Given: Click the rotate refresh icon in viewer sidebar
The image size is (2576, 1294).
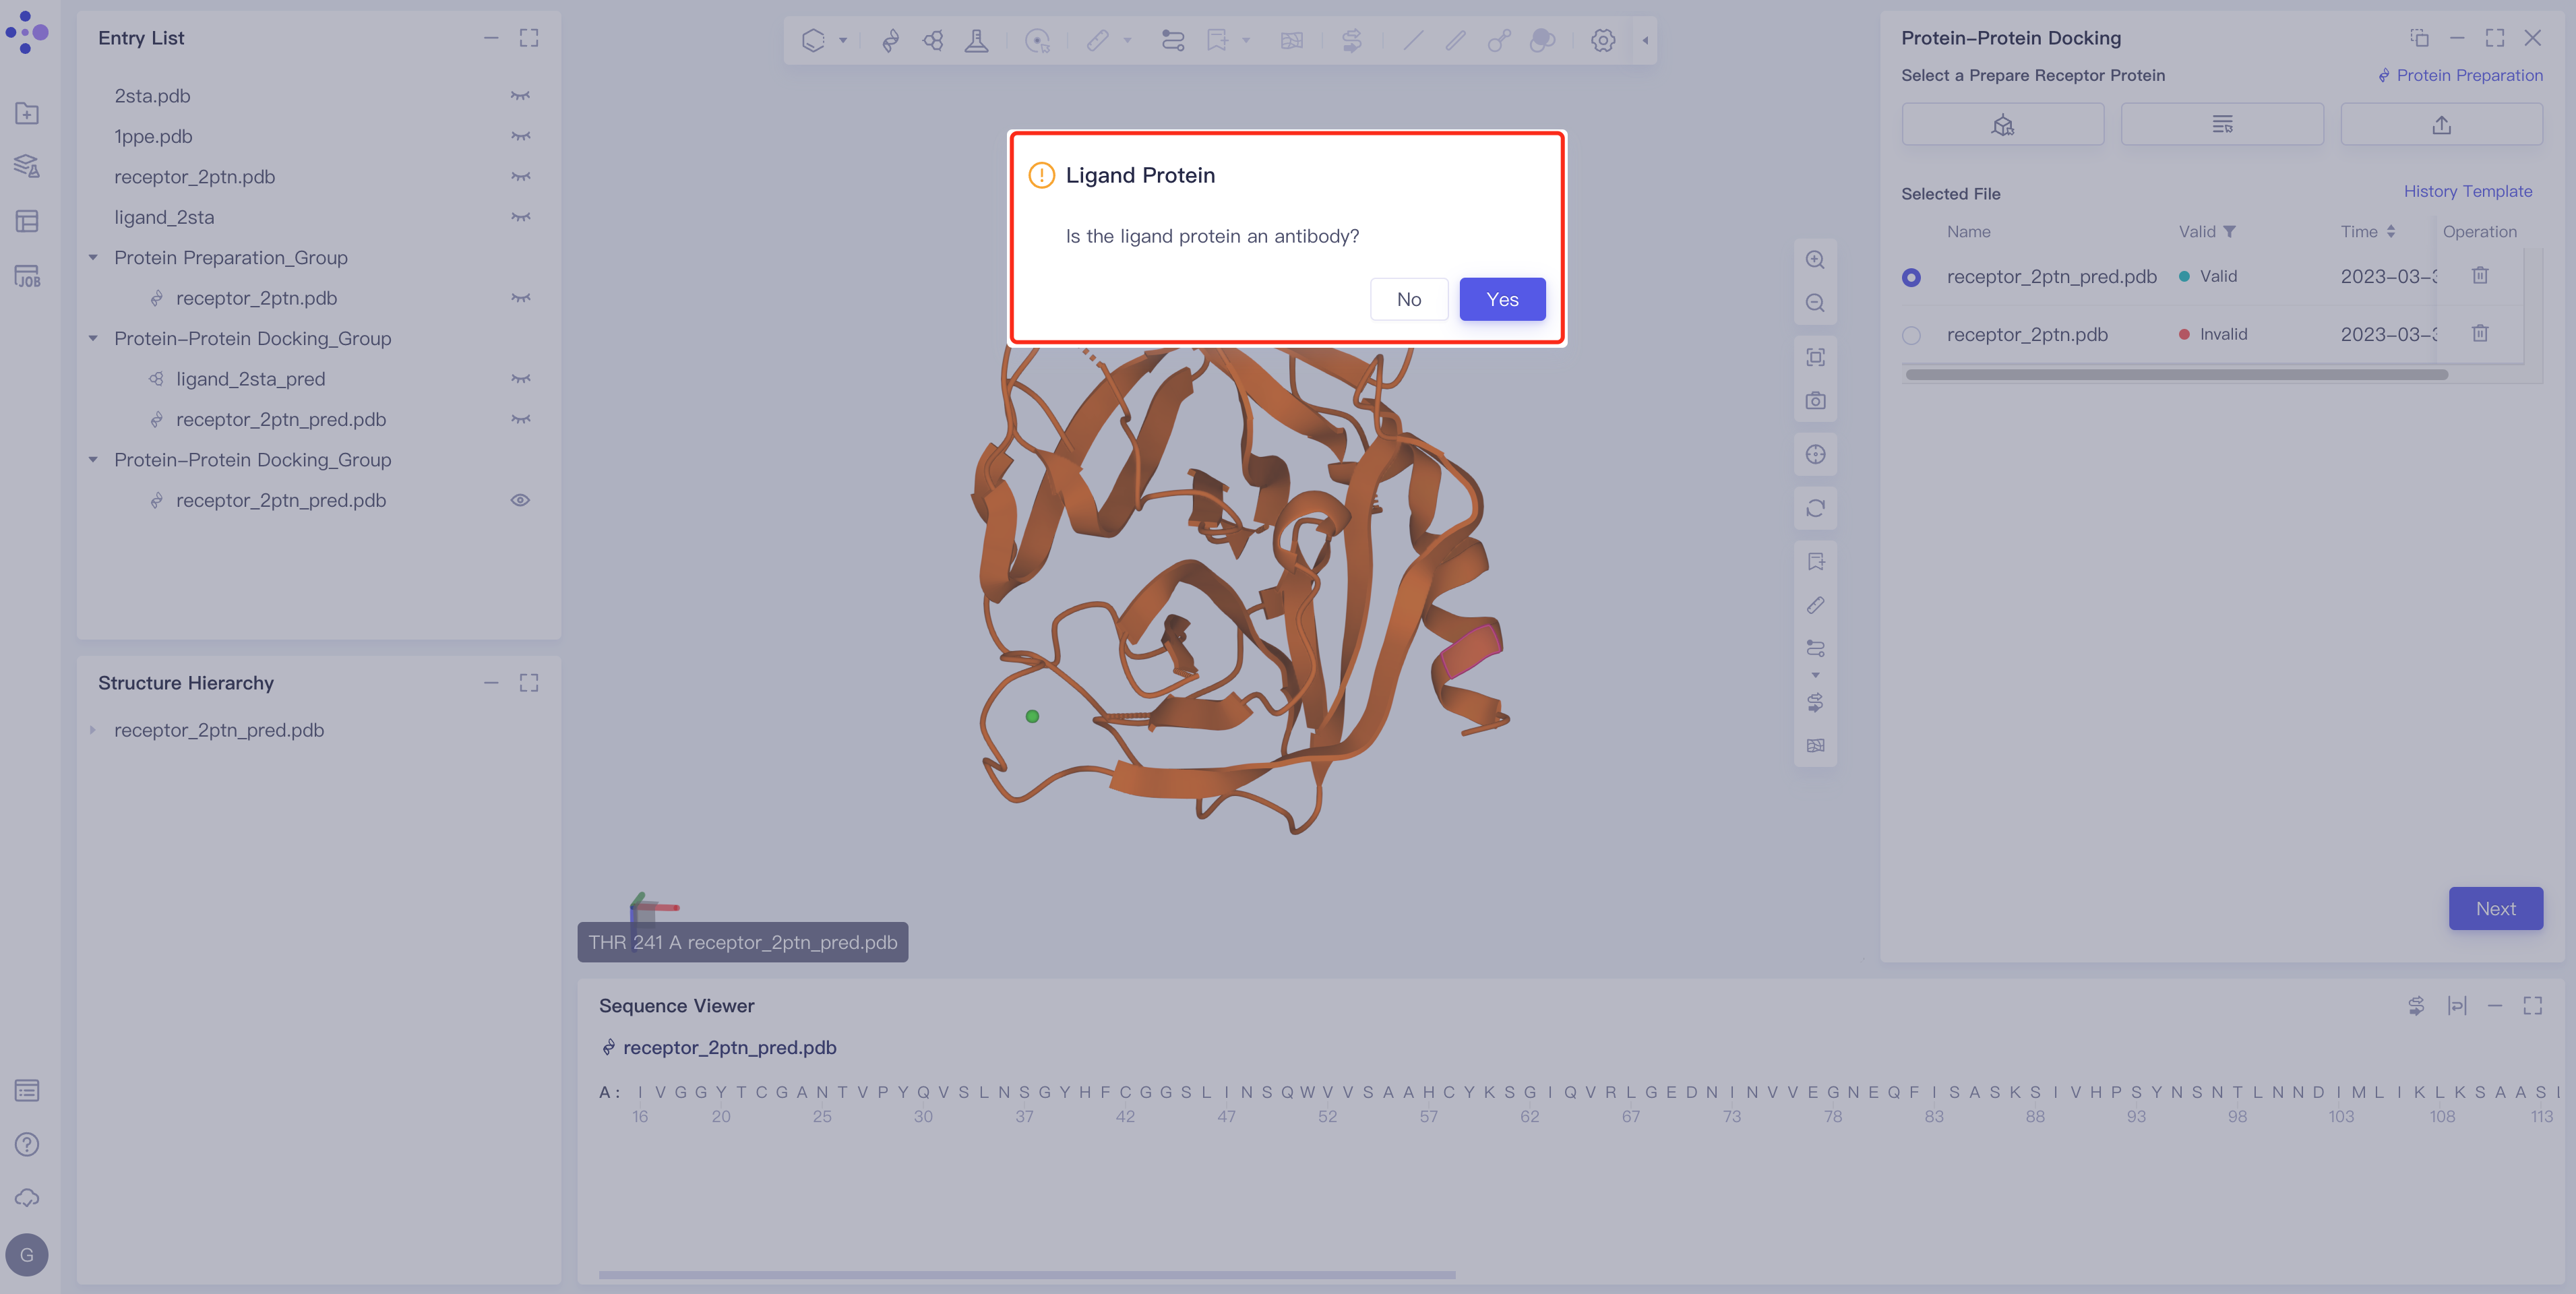Looking at the screenshot, I should pyautogui.click(x=1815, y=508).
